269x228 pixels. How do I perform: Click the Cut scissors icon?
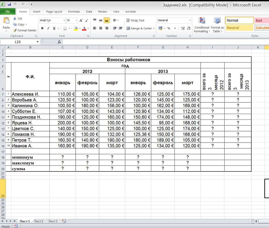coord(15,18)
